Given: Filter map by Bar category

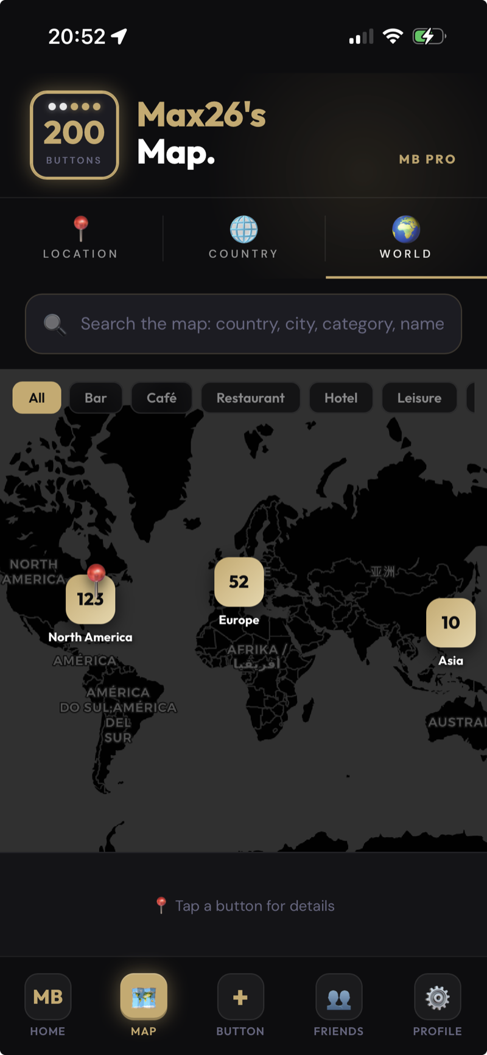Looking at the screenshot, I should tap(96, 398).
